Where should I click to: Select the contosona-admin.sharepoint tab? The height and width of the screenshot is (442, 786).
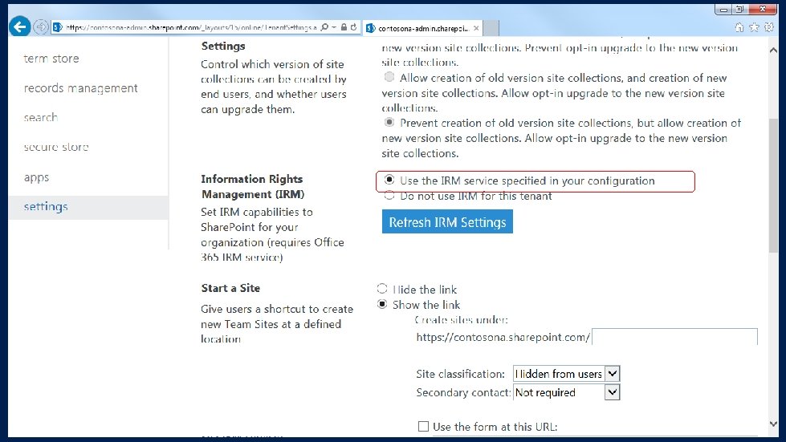422,28
